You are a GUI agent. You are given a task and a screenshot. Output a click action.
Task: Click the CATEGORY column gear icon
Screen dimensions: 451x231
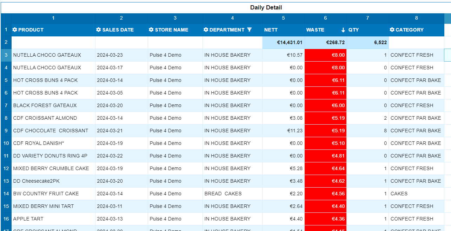[x=392, y=30]
